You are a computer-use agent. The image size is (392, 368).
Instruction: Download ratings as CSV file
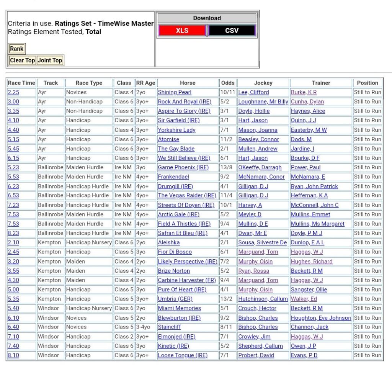[232, 31]
